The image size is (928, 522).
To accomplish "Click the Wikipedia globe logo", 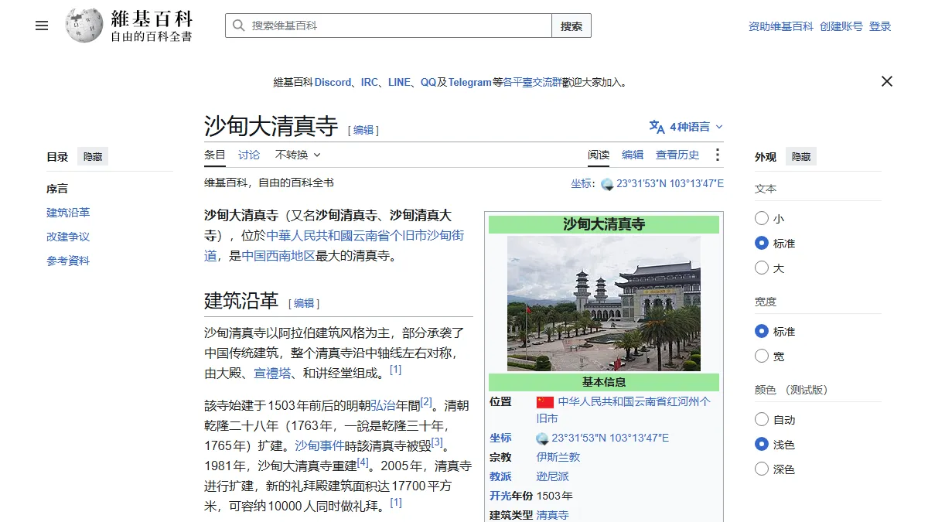I will pos(84,26).
